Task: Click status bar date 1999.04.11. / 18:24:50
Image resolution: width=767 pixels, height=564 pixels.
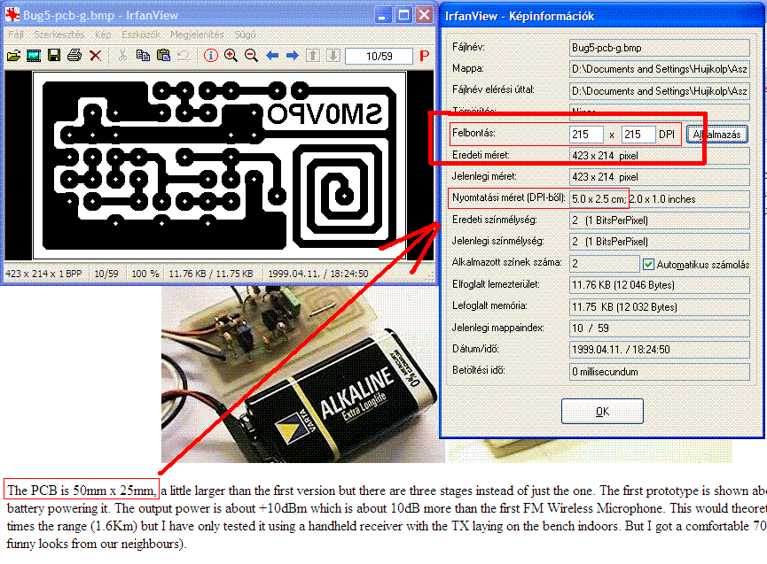Action: 318,274
